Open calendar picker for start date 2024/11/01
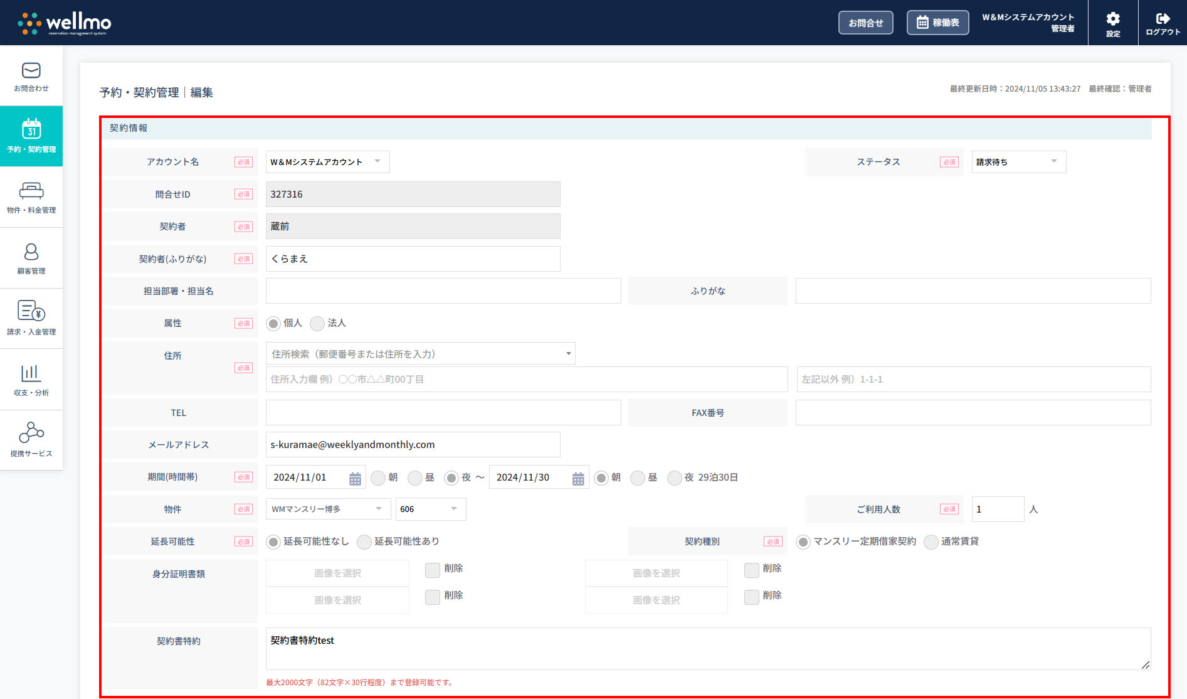 tap(355, 479)
